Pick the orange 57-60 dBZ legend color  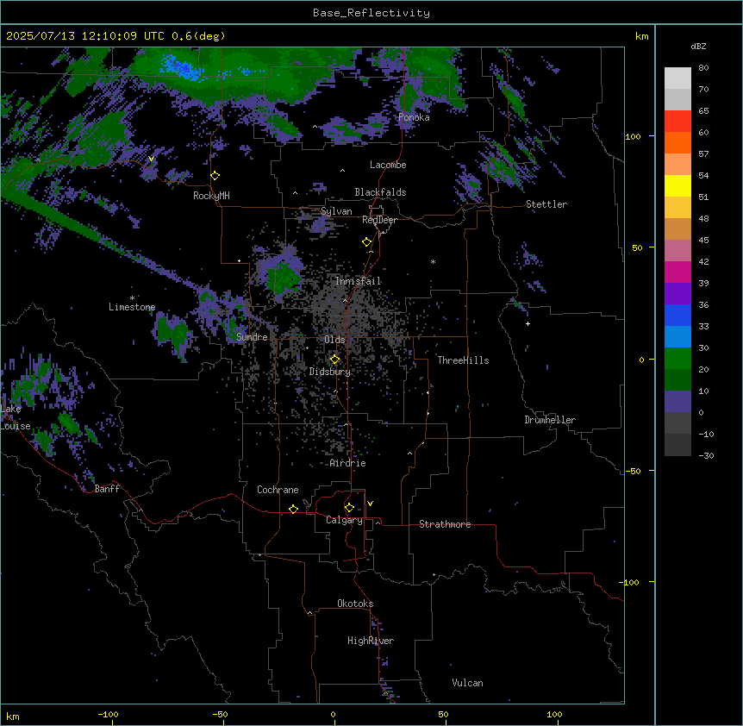point(677,143)
